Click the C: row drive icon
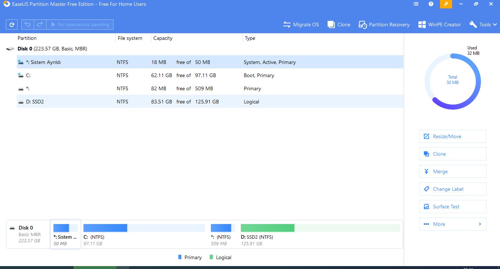Viewport: 500px width, 269px height. pos(21,75)
